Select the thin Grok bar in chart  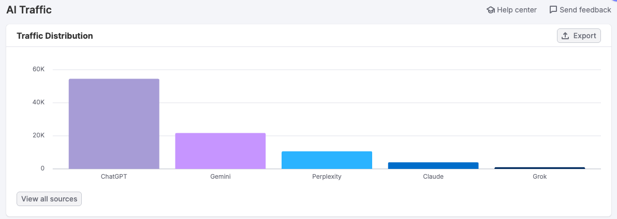pos(540,168)
